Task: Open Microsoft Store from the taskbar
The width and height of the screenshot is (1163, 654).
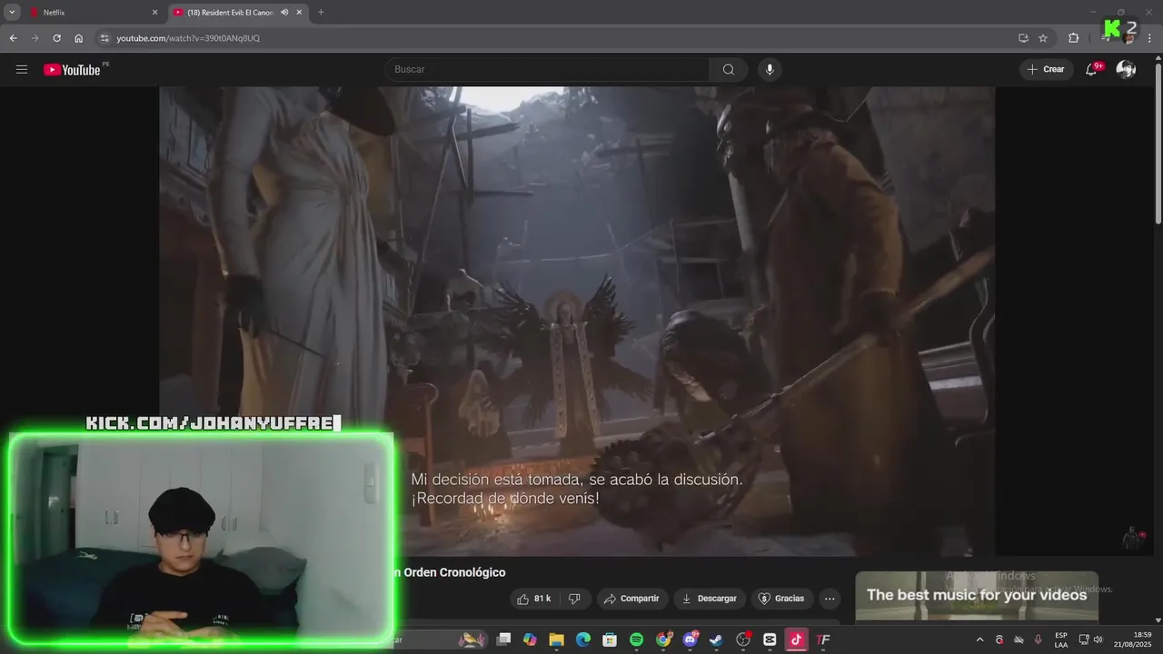Action: 610,639
